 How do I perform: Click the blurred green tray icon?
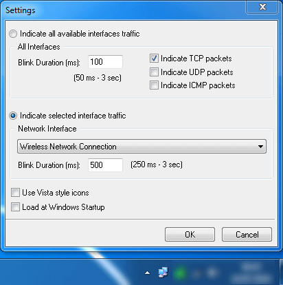click(x=181, y=273)
